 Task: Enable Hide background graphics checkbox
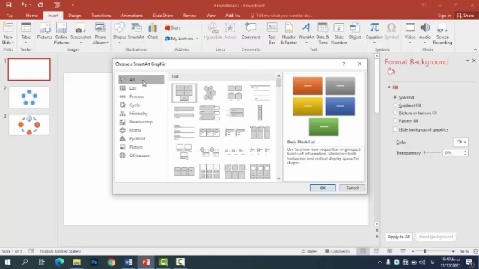click(x=395, y=129)
